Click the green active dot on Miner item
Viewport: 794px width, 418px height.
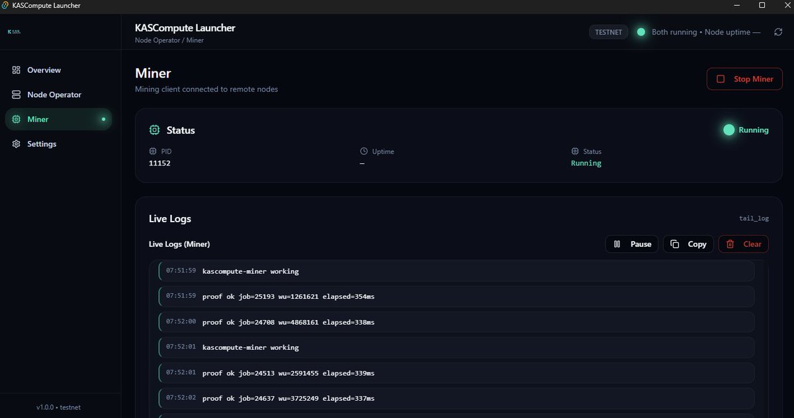[x=103, y=119]
